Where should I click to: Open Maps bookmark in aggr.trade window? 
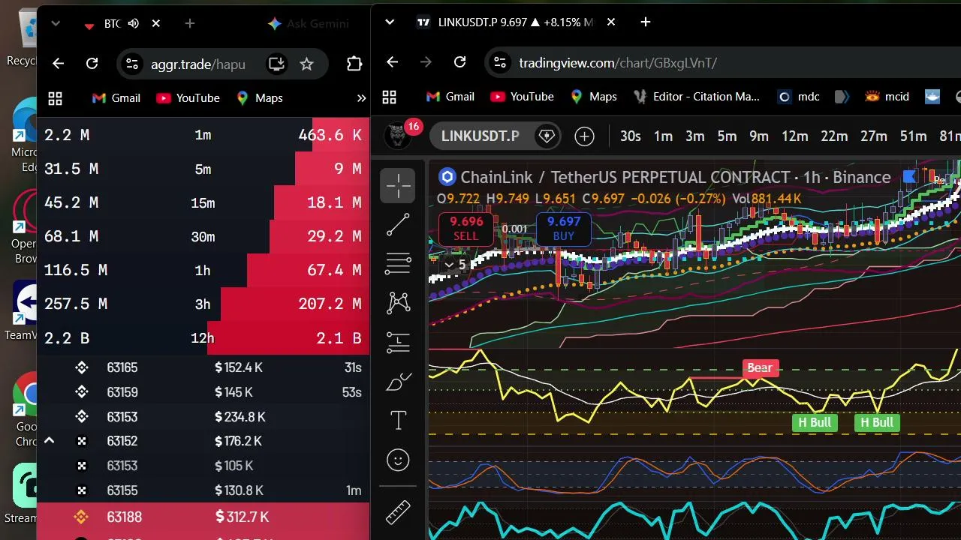point(259,98)
